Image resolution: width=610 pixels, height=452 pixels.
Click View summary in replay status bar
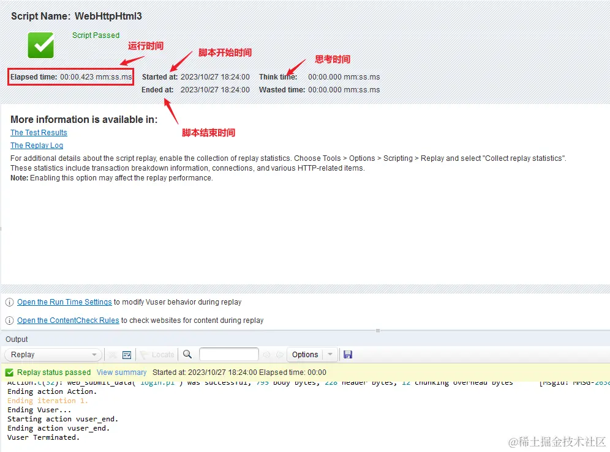121,372
